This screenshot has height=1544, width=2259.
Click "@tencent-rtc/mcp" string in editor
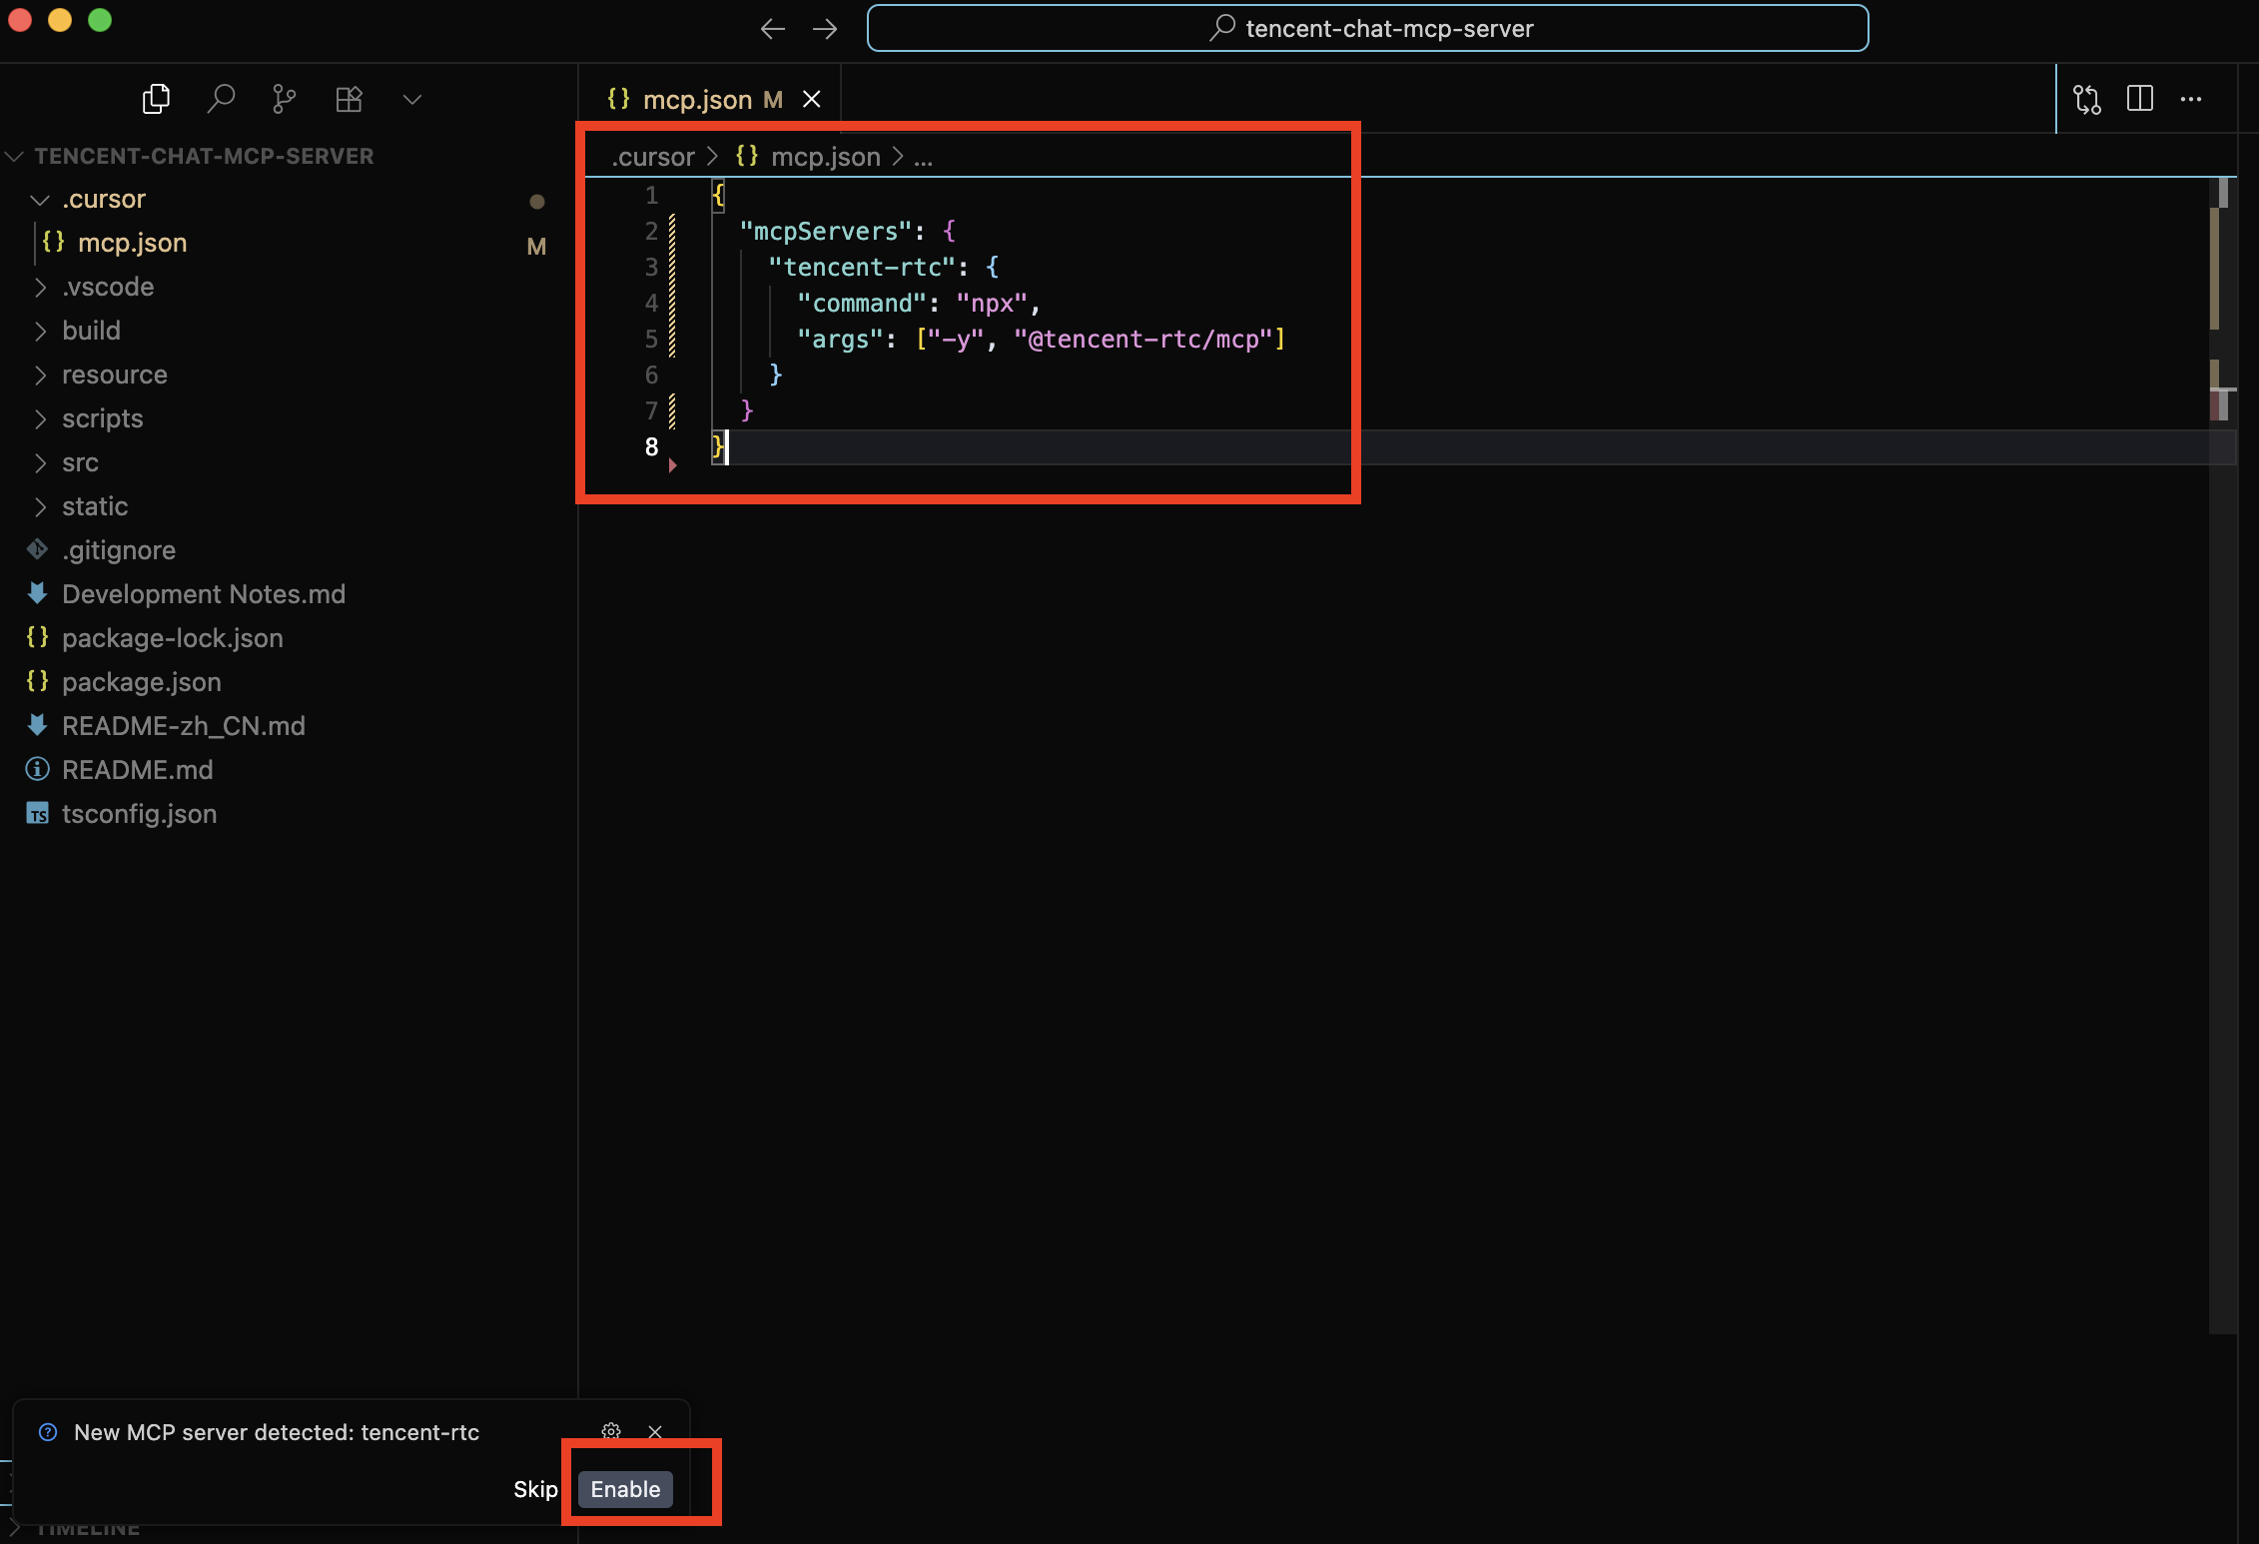click(x=1142, y=339)
